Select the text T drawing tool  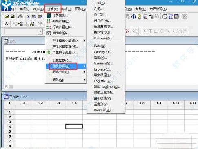tap(150, 31)
